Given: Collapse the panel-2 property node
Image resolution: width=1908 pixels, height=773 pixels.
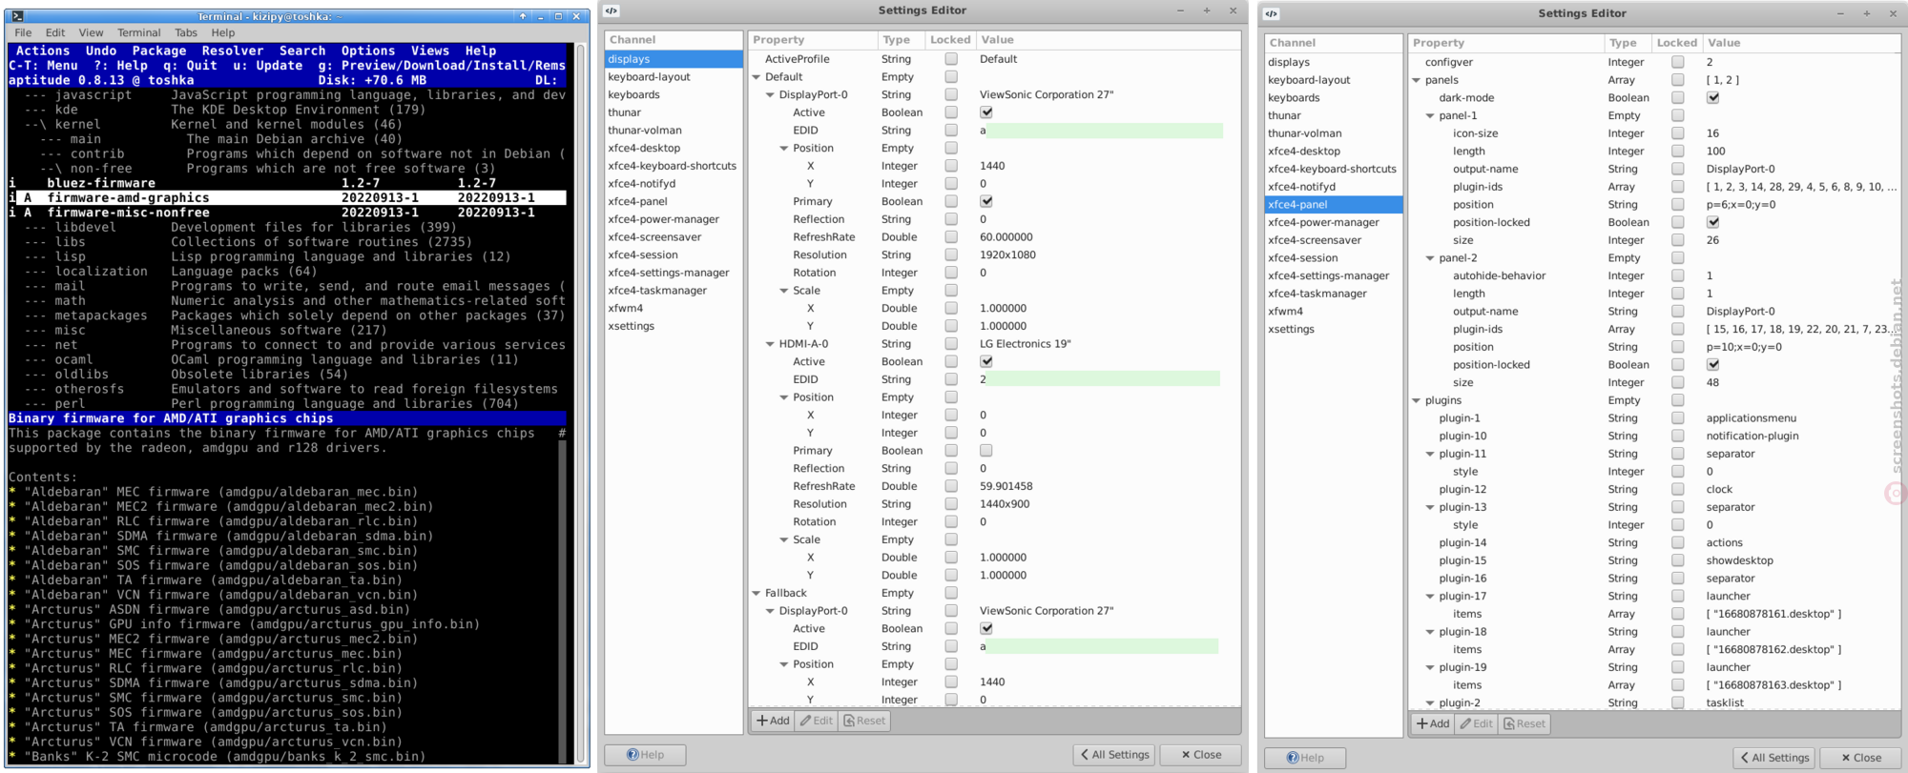Looking at the screenshot, I should 1430,258.
